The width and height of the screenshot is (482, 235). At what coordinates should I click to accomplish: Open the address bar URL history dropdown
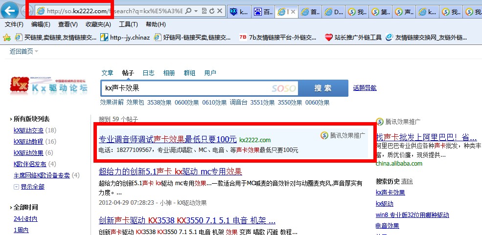196,11
